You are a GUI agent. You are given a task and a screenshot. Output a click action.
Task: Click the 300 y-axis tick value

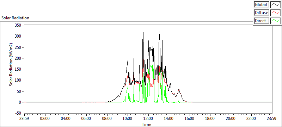coord(18,36)
